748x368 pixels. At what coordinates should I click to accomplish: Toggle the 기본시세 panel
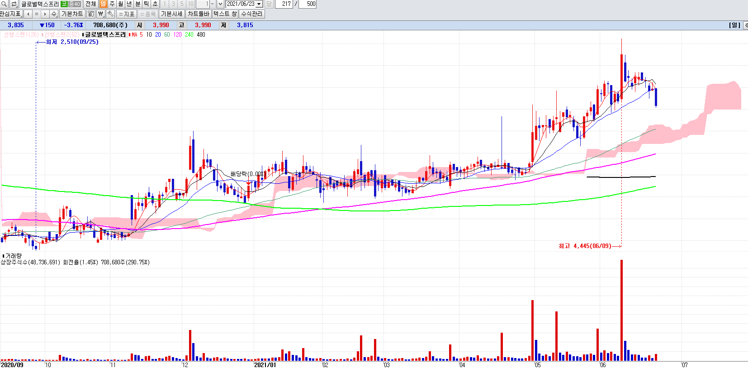click(x=172, y=14)
